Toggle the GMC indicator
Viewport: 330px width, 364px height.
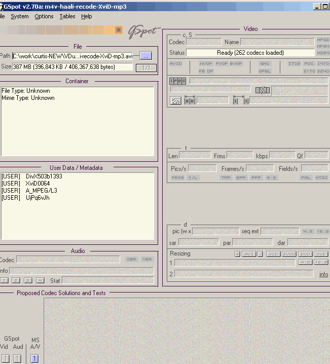point(265,63)
